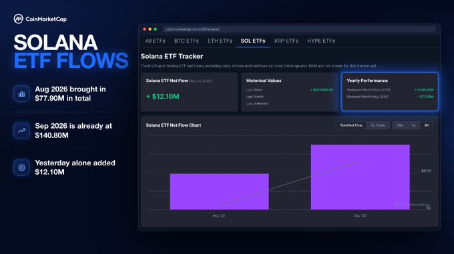
Task: Set chart range to 1y
Action: [414, 125]
